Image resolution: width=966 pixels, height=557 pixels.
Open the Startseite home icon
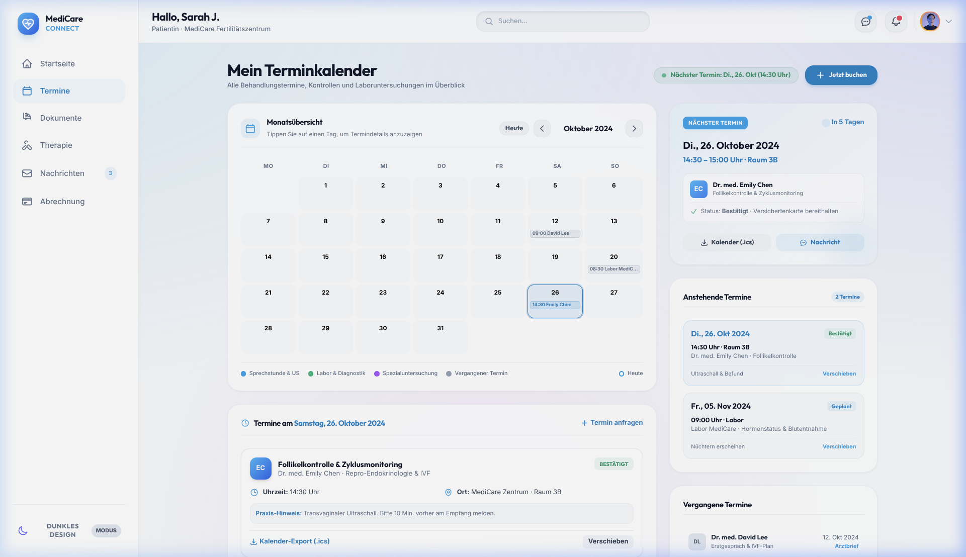click(27, 64)
